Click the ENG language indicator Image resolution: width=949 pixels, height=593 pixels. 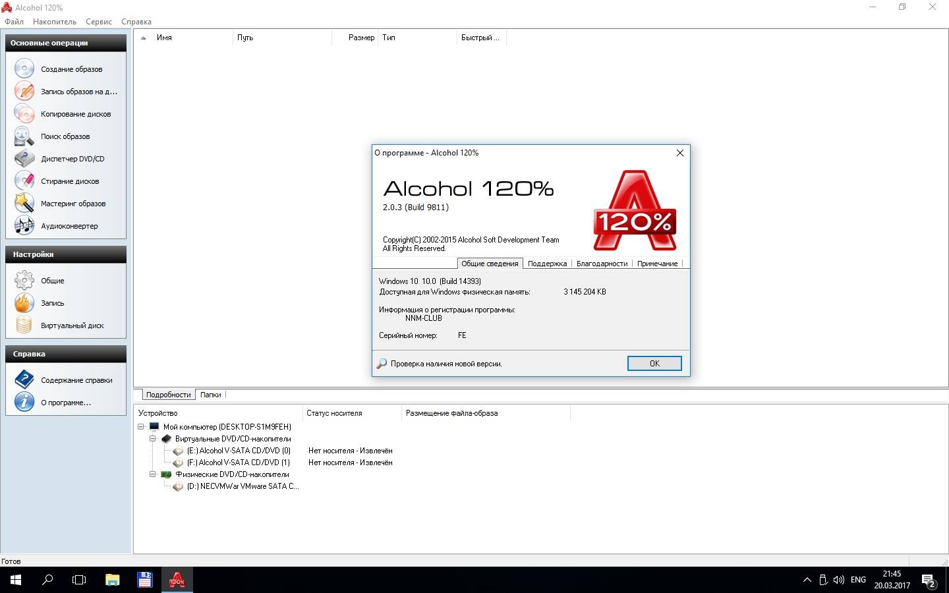click(858, 580)
